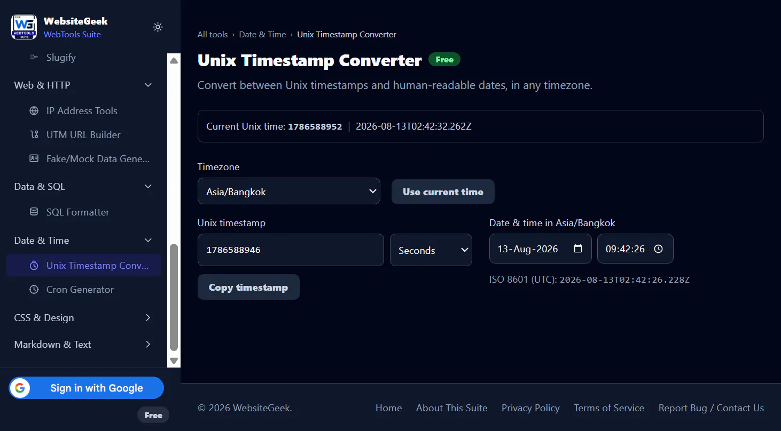Click the Slugify icon in sidebar
Viewport: 781px width, 431px height.
pyautogui.click(x=34, y=57)
